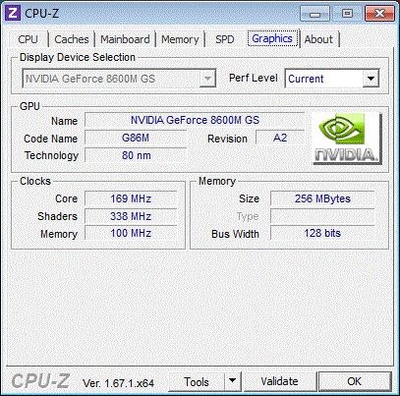Click the Tools button

click(197, 381)
